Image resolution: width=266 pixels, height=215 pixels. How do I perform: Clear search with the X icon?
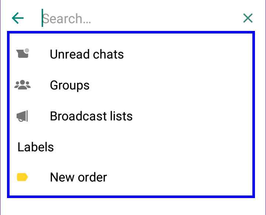point(248,18)
